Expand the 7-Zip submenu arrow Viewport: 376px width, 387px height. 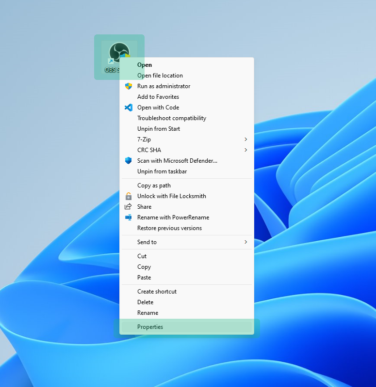[245, 139]
